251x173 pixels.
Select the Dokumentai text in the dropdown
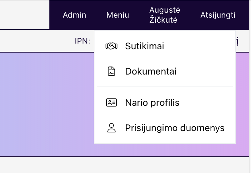pos(151,71)
